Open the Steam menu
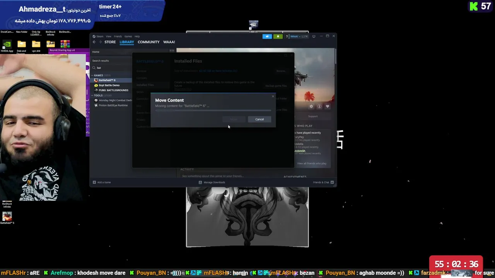This screenshot has width=495, height=278. [x=100, y=36]
